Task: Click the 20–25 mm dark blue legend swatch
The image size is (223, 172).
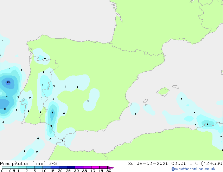Action: pyautogui.click(x=63, y=167)
